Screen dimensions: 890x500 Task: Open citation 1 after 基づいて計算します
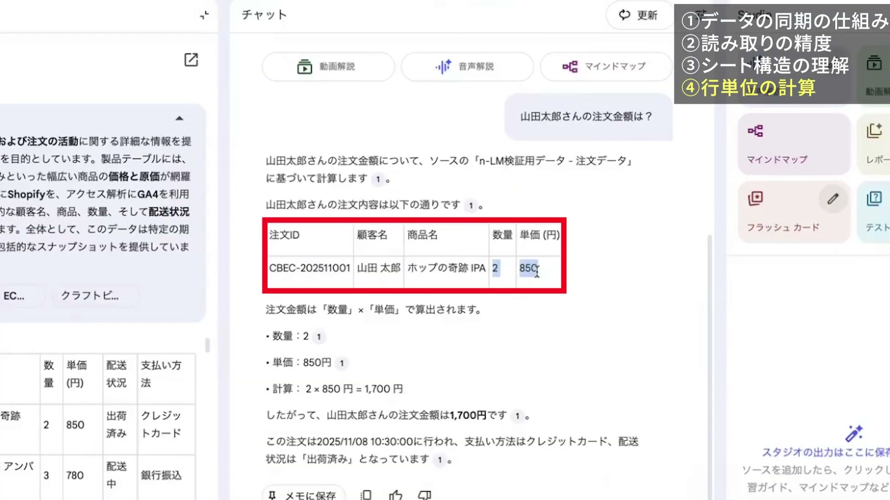[378, 179]
